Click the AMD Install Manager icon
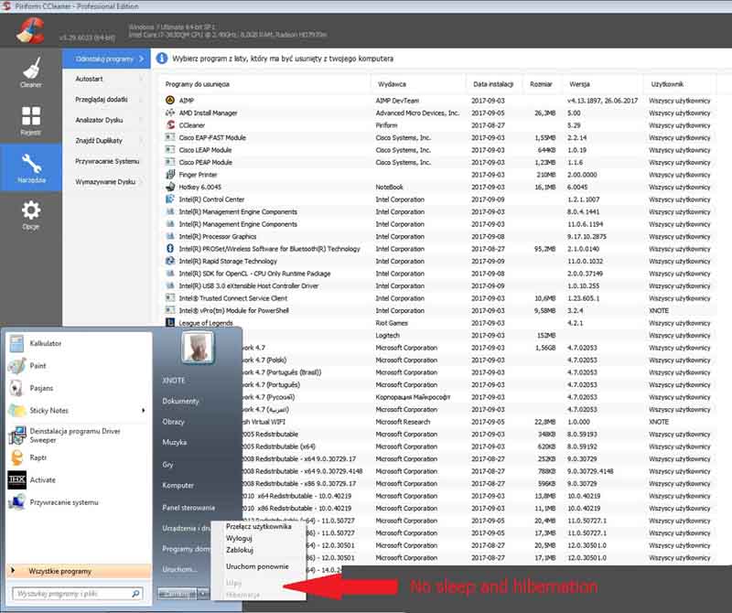 coord(170,113)
